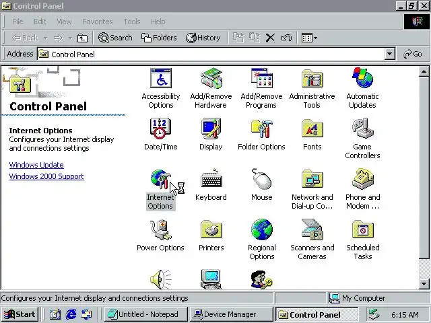431x323 pixels.
Task: Open the Keyboard applet icon
Action: click(211, 178)
